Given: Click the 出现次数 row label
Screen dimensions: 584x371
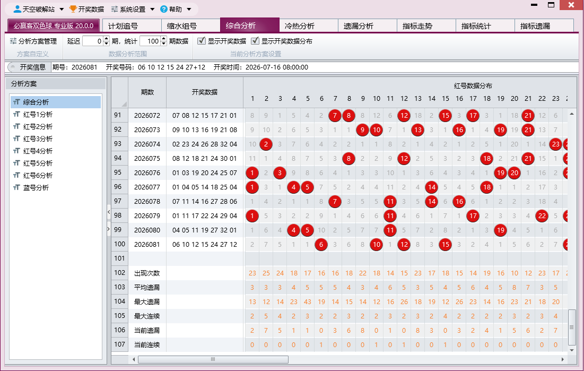Looking at the screenshot, I should 147,273.
